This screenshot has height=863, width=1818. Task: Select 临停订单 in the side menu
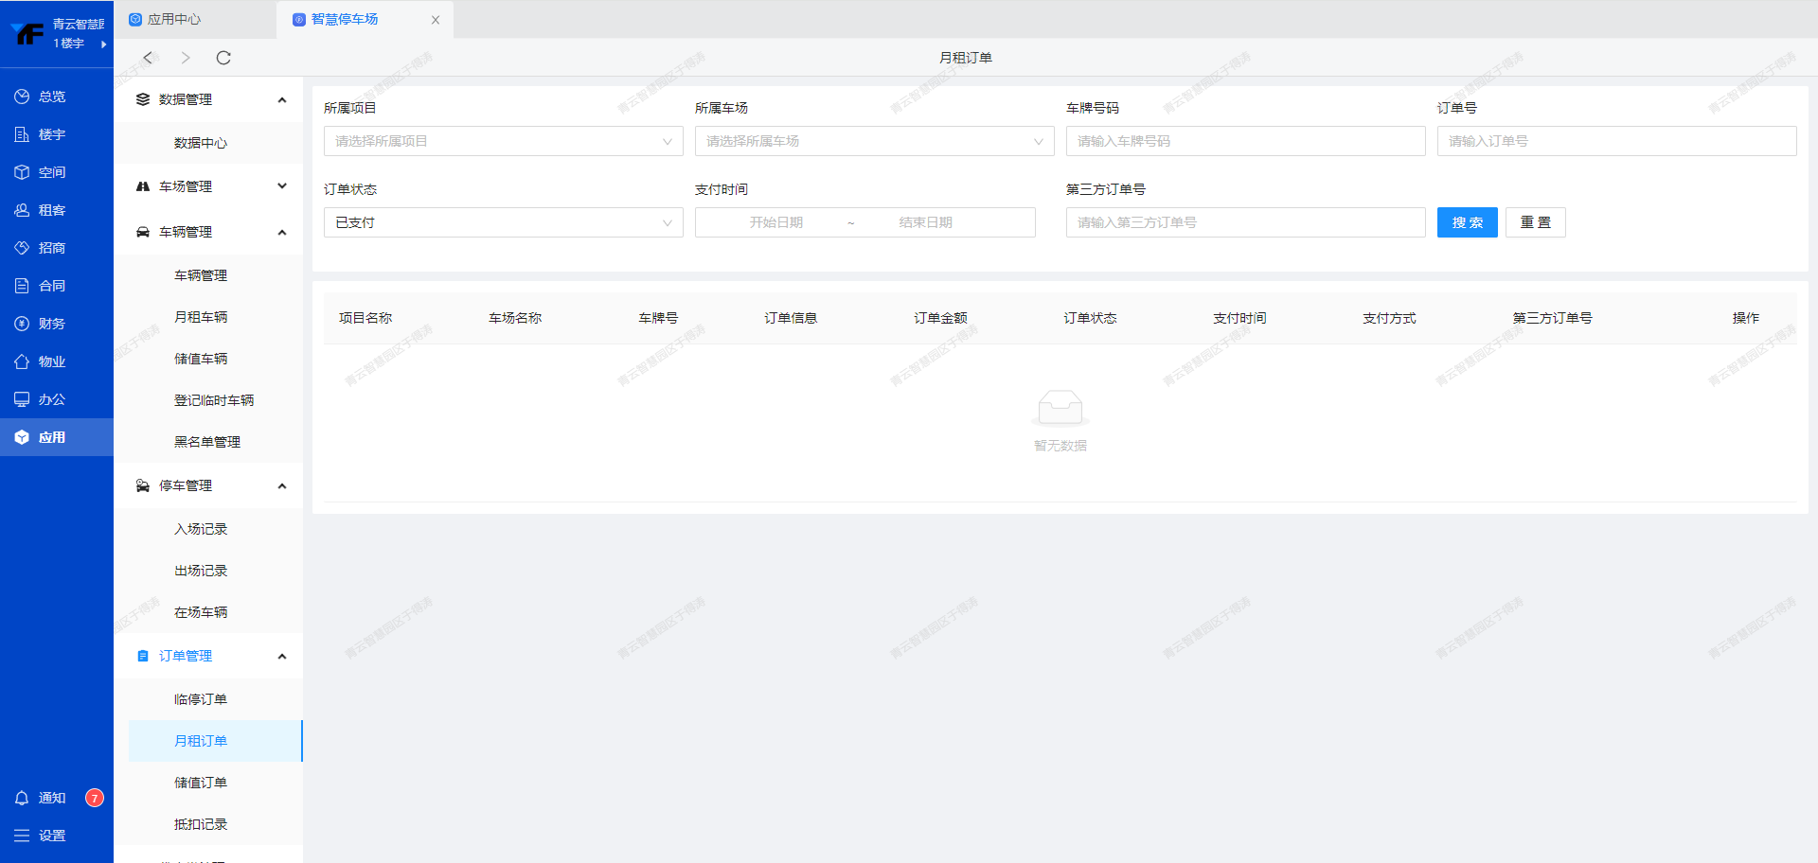201,699
